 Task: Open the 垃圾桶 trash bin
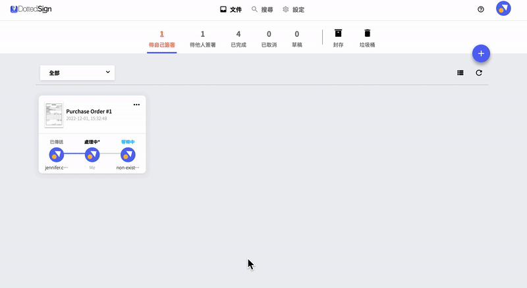pyautogui.click(x=367, y=38)
